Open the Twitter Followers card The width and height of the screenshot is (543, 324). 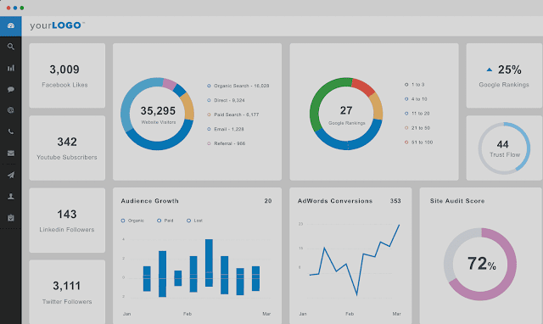coord(67,292)
